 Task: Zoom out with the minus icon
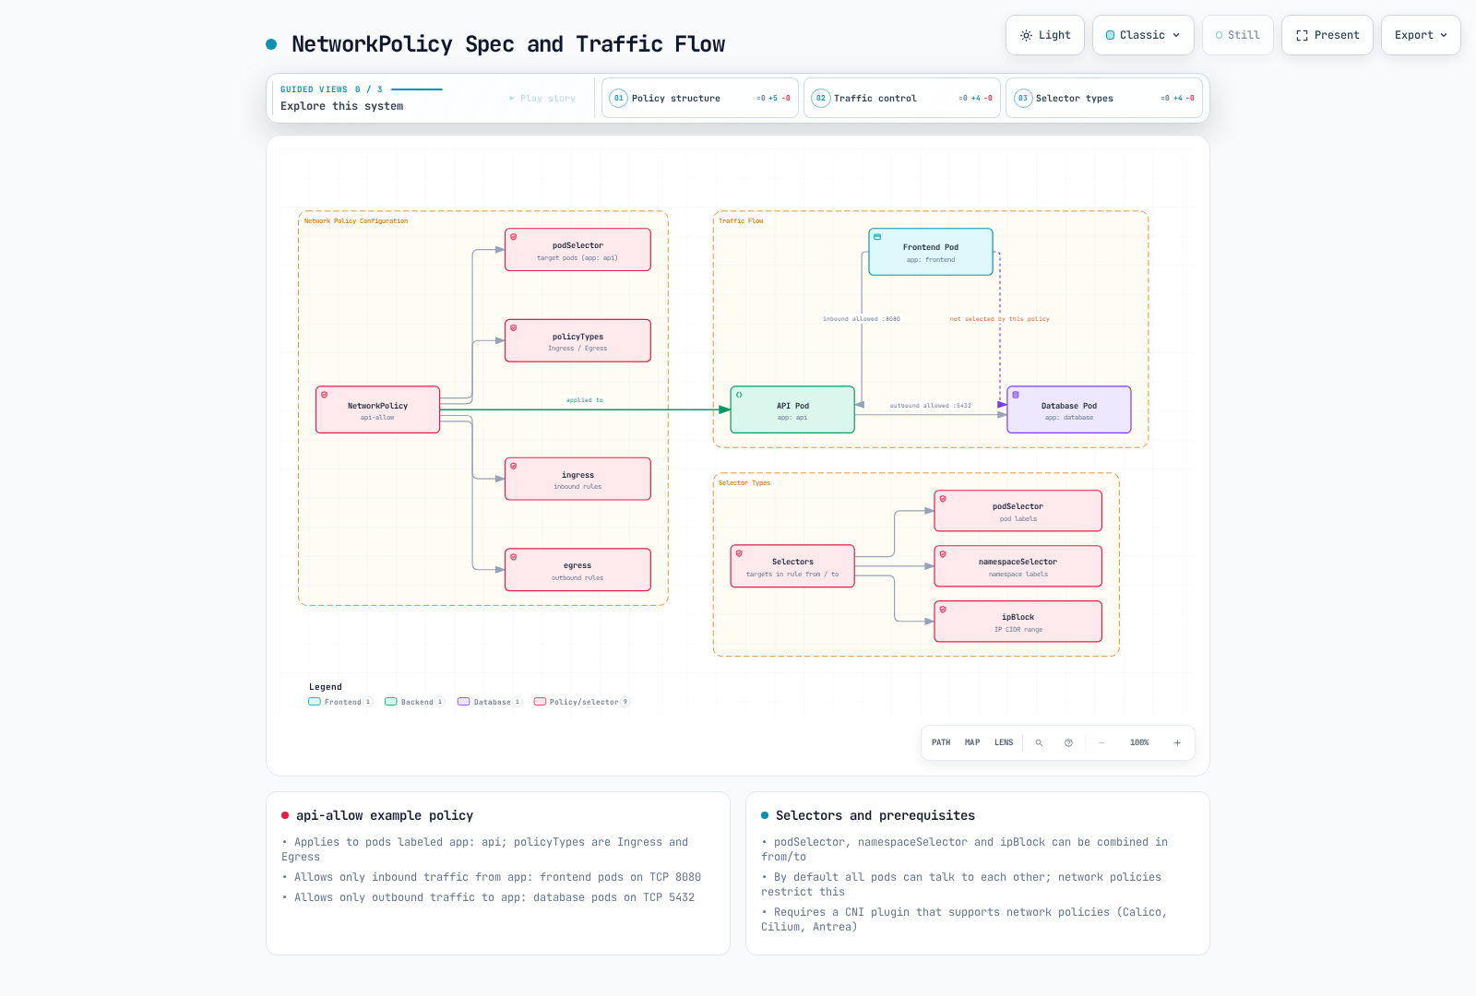coord(1101,742)
